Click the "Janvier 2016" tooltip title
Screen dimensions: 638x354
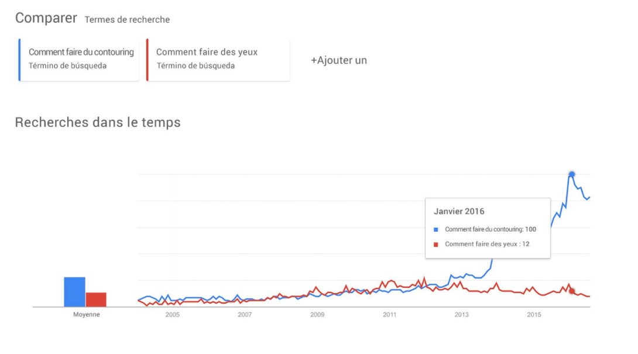459,211
